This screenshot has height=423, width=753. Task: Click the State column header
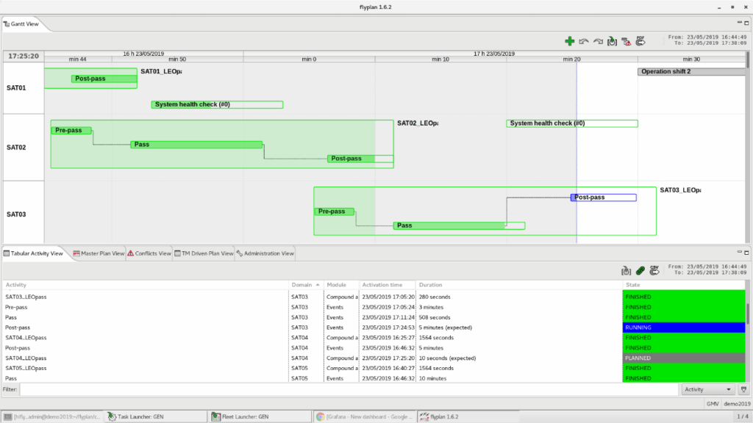point(684,285)
